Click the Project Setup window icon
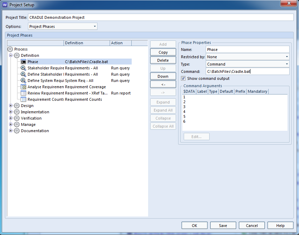Viewport: 299px width, 235px height. point(5,5)
